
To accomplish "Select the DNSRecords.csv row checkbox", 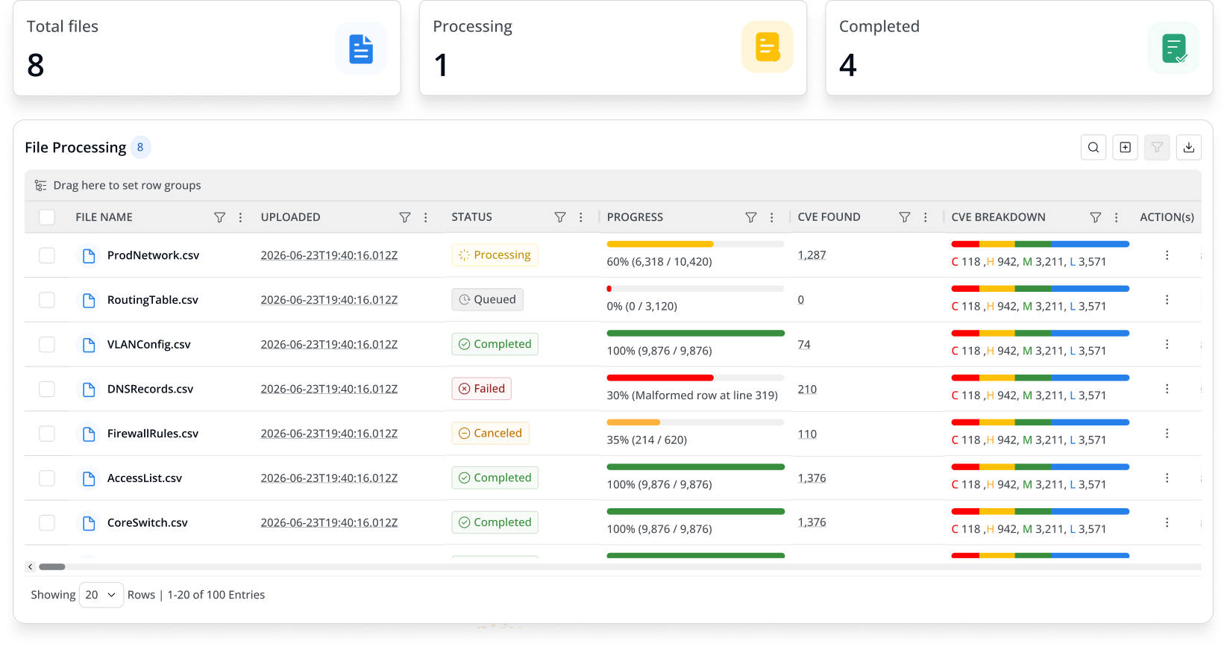I will pos(47,389).
